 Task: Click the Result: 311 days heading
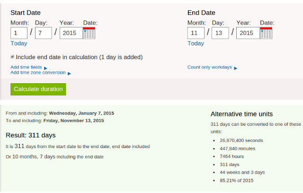point(30,135)
